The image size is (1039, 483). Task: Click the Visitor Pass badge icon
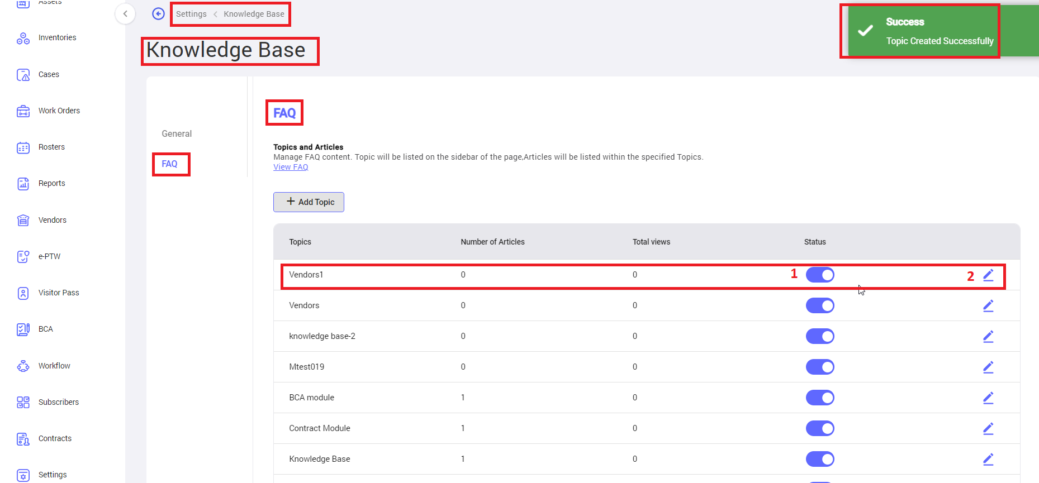pos(23,293)
